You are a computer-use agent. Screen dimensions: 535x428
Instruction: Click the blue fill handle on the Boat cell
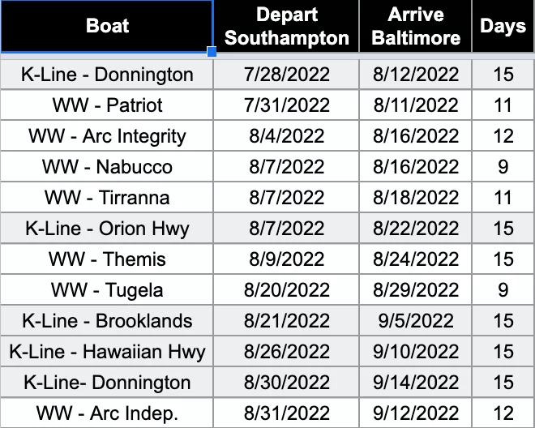[212, 53]
